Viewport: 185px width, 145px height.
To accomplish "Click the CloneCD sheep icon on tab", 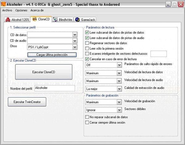I will pos(35,19).
